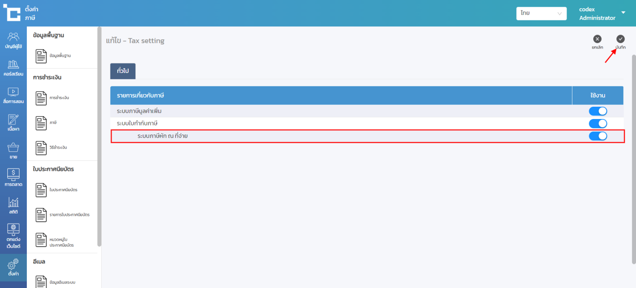
Task: Click the settings menu vertical scrollbar
Action: click(x=99, y=136)
